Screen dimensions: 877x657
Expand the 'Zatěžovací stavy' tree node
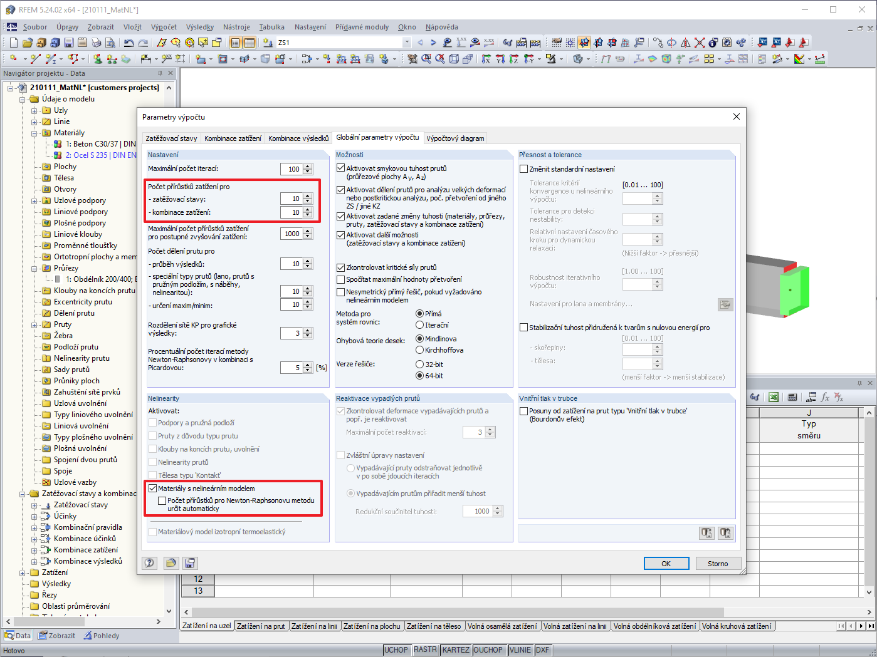pyautogui.click(x=34, y=505)
